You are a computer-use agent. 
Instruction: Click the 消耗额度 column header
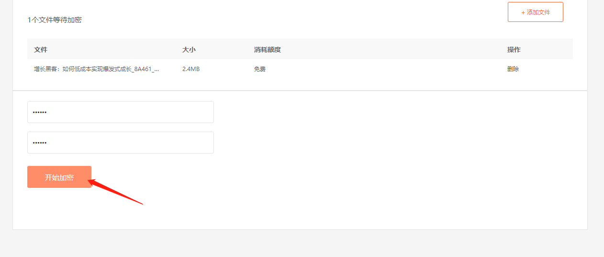(x=267, y=50)
